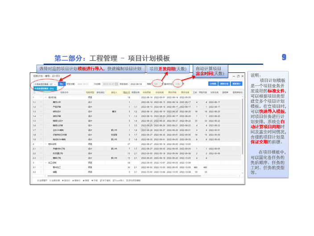
Task: Click the blue 导入 import button
Action: (61, 84)
